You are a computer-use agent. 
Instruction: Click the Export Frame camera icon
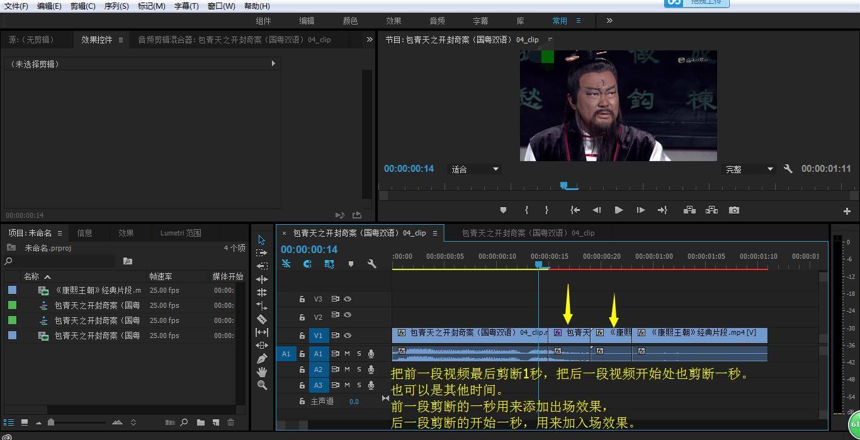pos(734,210)
